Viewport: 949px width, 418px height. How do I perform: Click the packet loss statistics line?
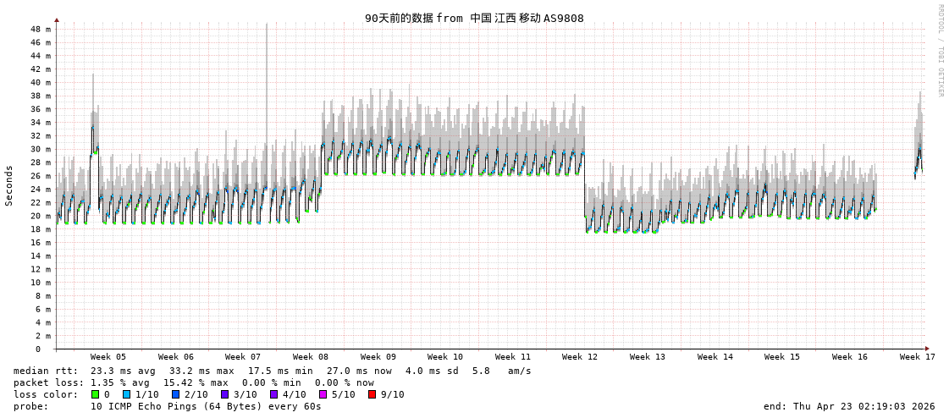pyautogui.click(x=193, y=382)
